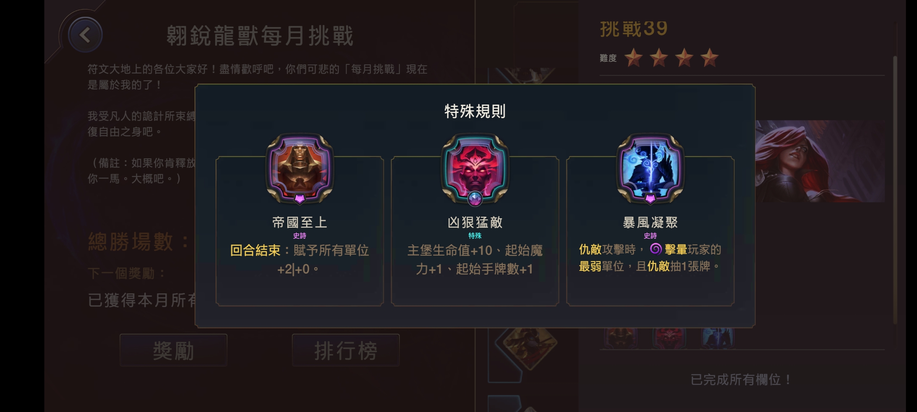
Task: Tap the epic gem under 帝國至上 icon
Action: tap(300, 198)
